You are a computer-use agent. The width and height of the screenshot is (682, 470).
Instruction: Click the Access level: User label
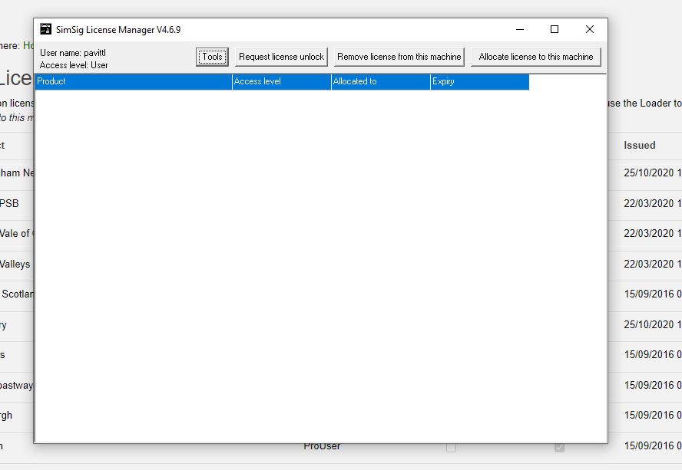[74, 65]
